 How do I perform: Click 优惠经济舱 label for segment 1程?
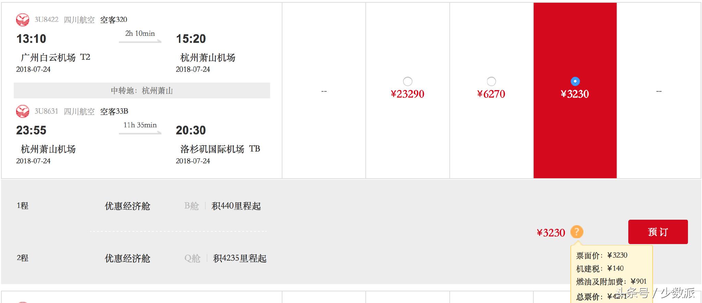128,206
